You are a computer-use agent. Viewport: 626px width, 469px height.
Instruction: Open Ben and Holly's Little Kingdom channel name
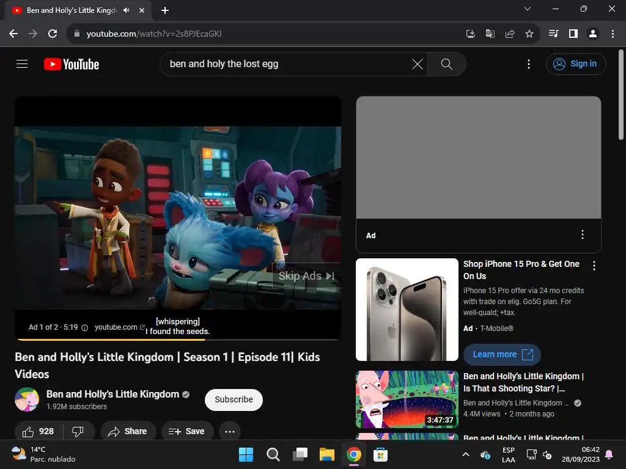pos(112,394)
